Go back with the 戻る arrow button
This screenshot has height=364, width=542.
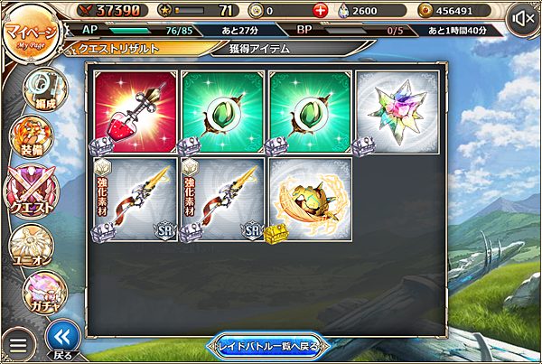pyautogui.click(x=63, y=340)
